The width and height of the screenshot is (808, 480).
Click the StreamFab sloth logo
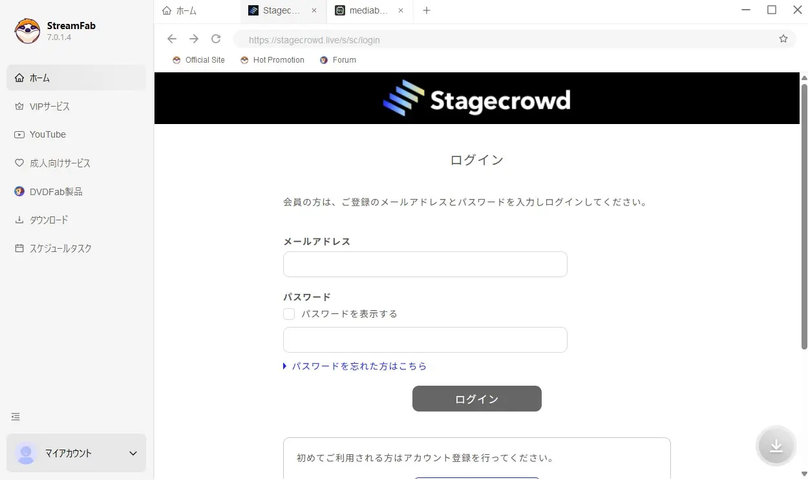(x=27, y=31)
